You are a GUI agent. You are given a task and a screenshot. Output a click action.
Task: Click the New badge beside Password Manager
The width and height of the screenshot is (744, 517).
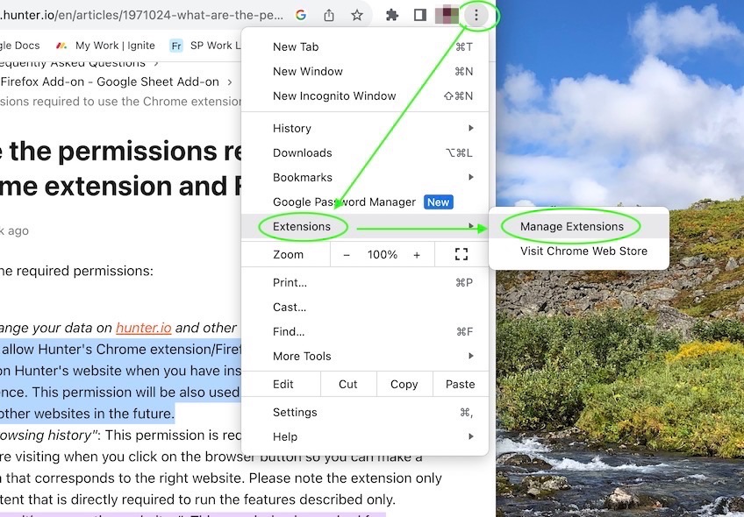click(x=438, y=202)
